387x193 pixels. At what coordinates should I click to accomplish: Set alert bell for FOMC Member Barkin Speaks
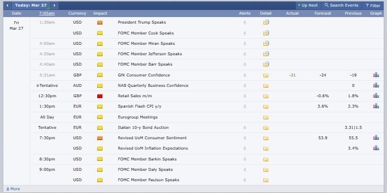click(244, 159)
